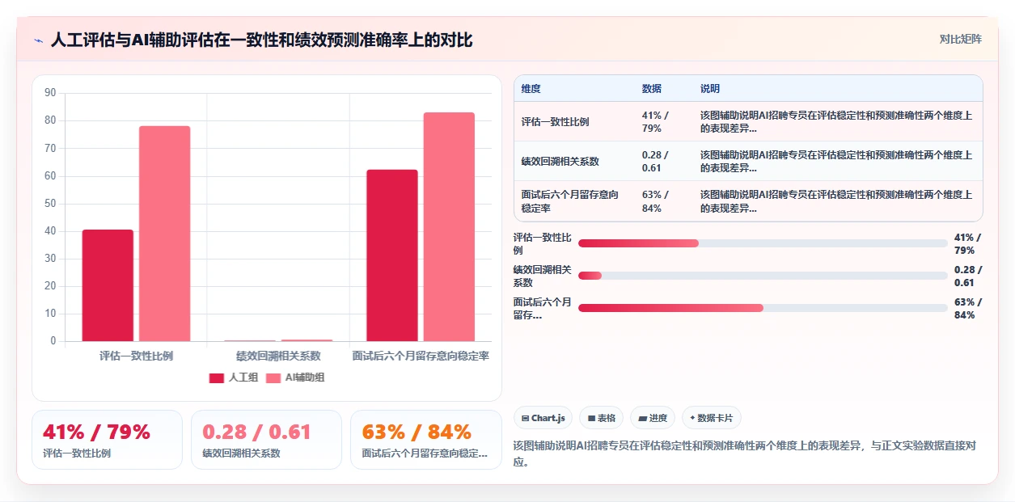Click the 人工组 bar for 评估一致性比例
This screenshot has width=1015, height=502.
108,285
